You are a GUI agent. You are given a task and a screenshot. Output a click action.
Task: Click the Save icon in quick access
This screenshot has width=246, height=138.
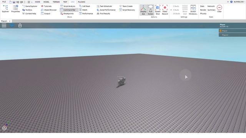pyautogui.click(x=14, y=2)
